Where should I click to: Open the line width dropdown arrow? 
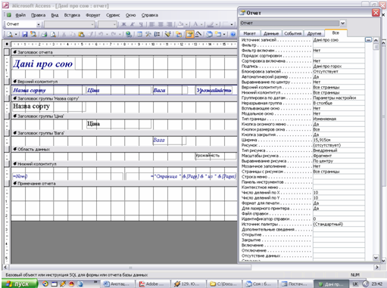pyautogui.click(x=232, y=24)
